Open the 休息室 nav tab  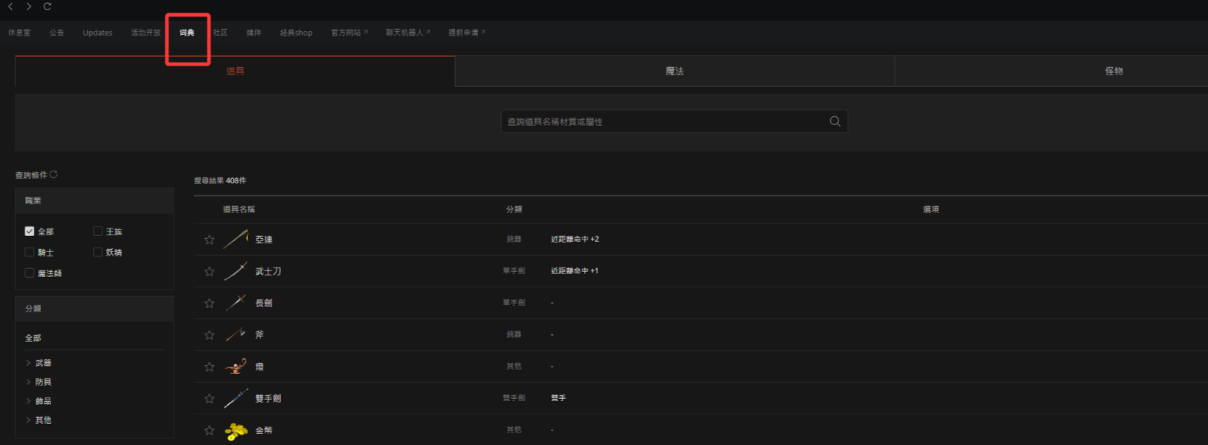(20, 33)
